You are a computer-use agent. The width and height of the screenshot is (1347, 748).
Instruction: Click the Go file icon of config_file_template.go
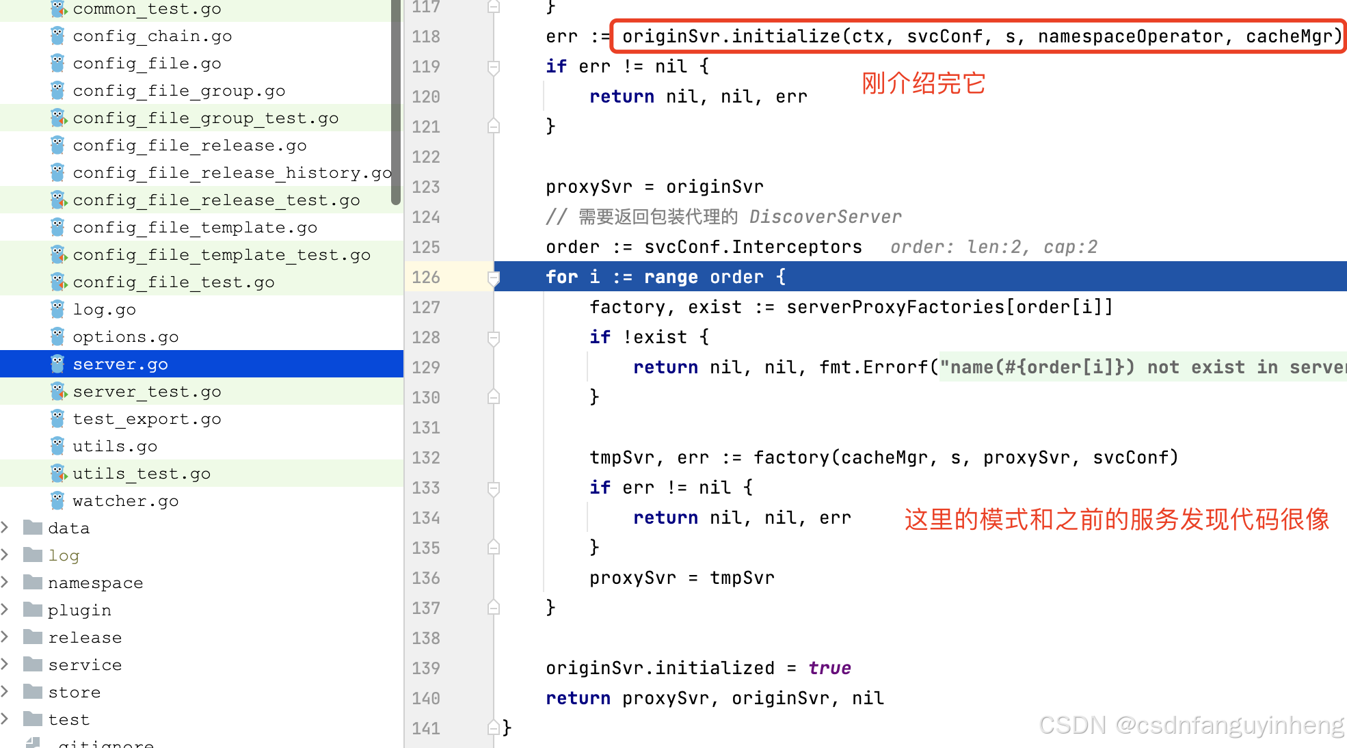click(x=58, y=227)
